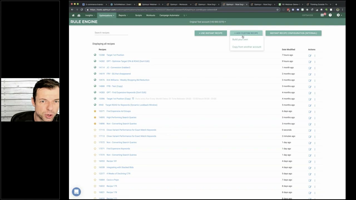Open the help question mark icon
Viewport: 356px width, 200px height.
point(330,15)
